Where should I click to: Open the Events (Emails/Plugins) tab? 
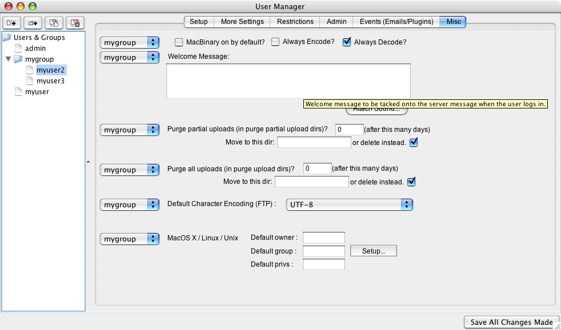tap(396, 22)
